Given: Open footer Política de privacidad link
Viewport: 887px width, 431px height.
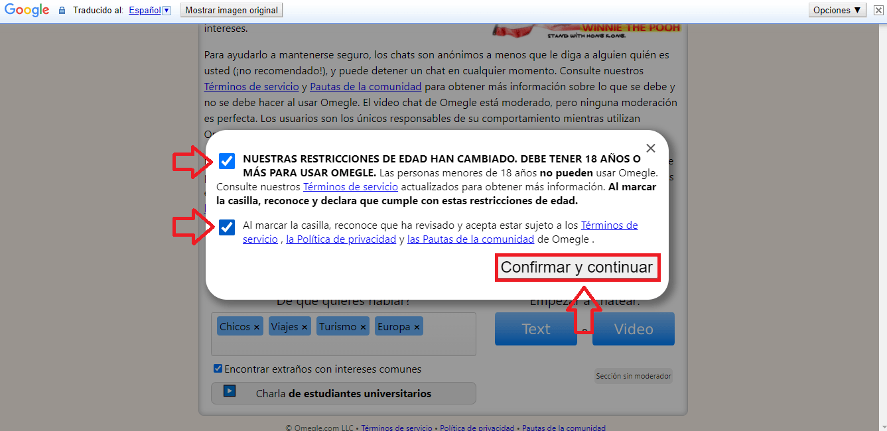Looking at the screenshot, I should tap(477, 428).
